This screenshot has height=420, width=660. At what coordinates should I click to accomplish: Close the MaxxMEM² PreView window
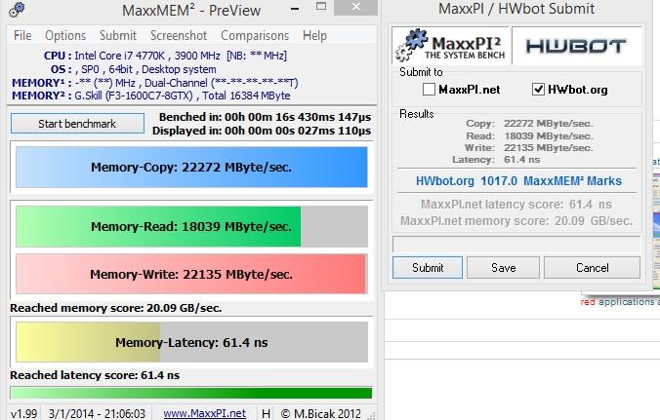(355, 7)
